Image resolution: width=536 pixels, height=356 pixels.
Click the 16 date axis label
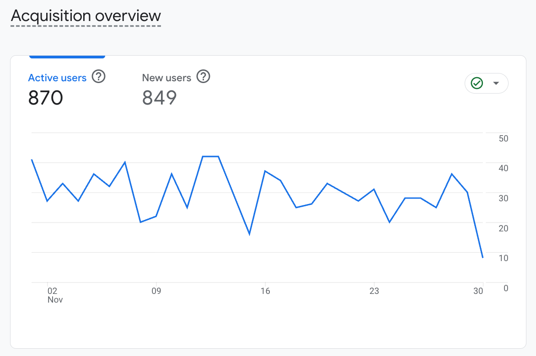265,291
